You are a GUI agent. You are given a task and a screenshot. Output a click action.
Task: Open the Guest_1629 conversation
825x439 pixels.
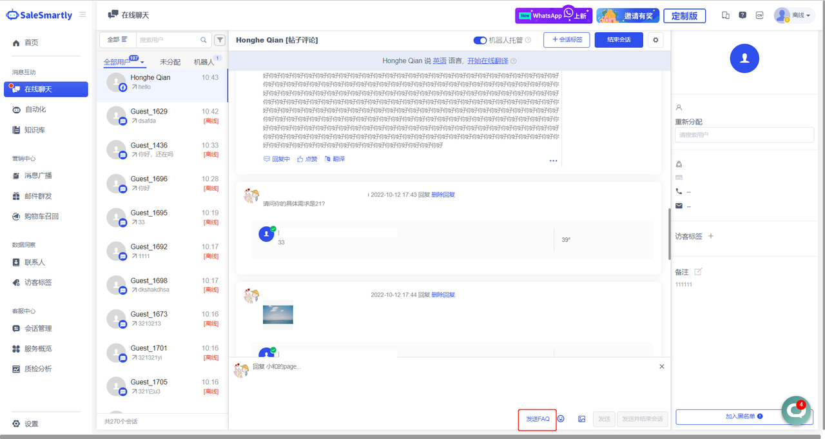(162, 116)
